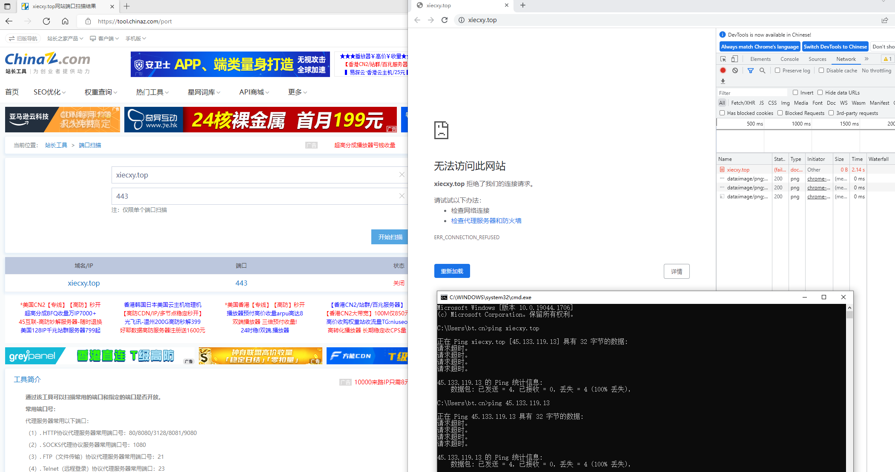
Task: Open tab actions menu icon in left browser
Action: point(7,6)
